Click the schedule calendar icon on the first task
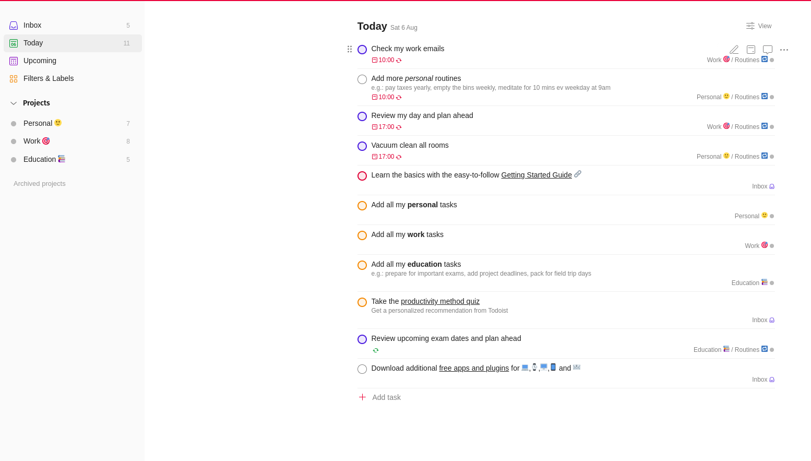811x461 pixels. 750,49
